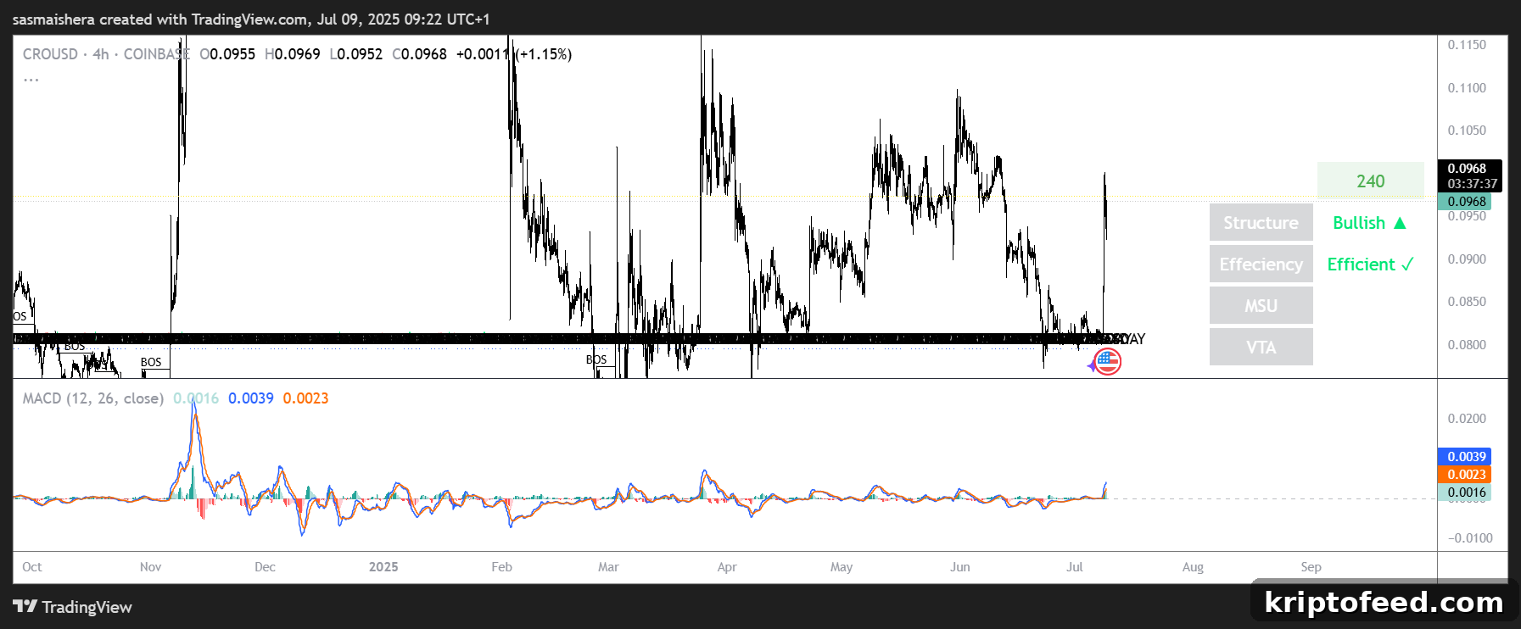Click the 2025 label on time axis

[383, 567]
